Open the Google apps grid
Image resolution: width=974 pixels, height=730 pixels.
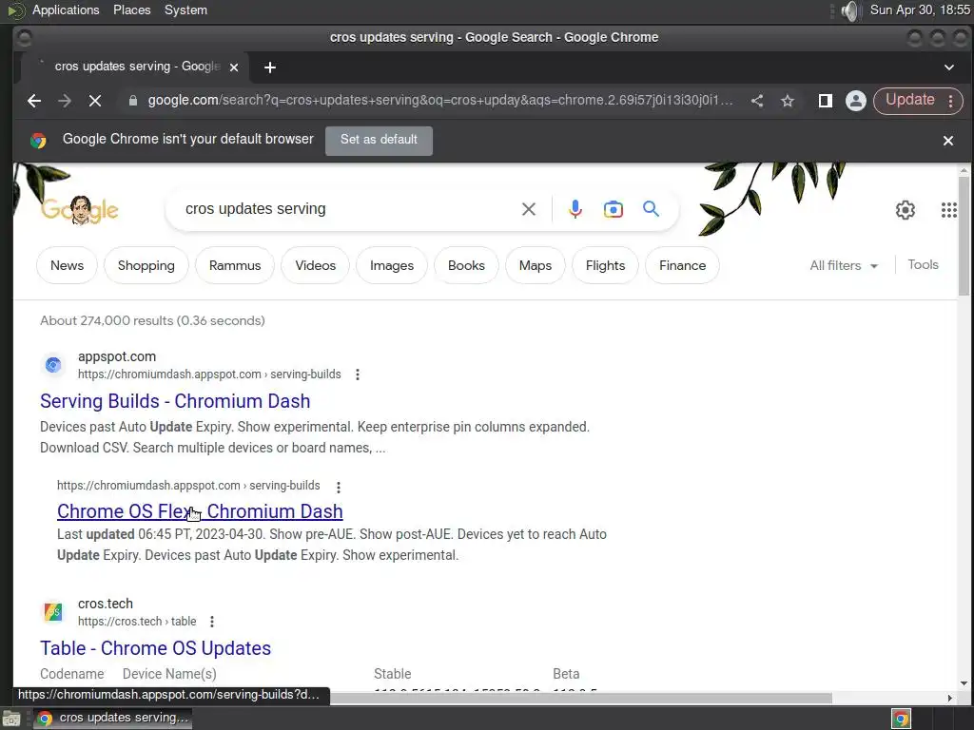pos(948,210)
